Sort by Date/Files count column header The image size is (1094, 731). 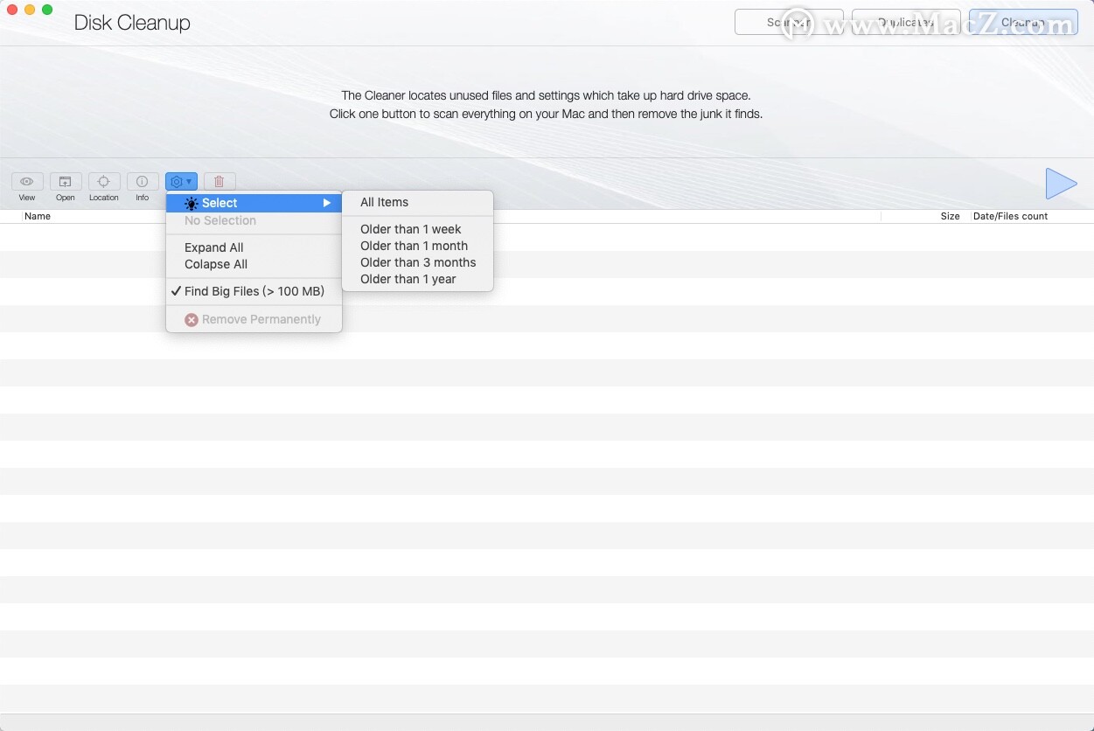point(1010,216)
